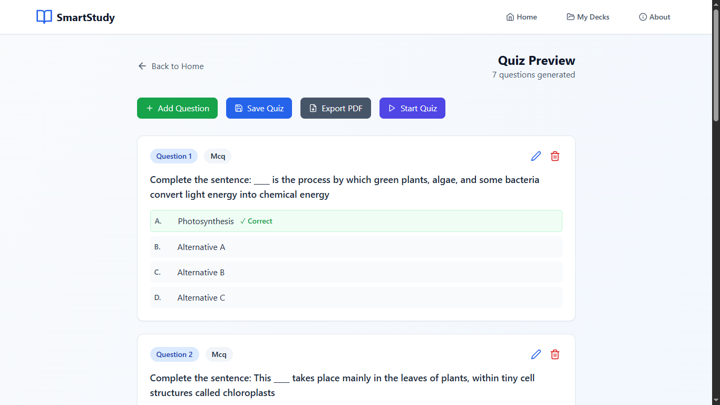This screenshot has width=720, height=405.
Task: Export the quiz as PDF
Action: pos(336,108)
